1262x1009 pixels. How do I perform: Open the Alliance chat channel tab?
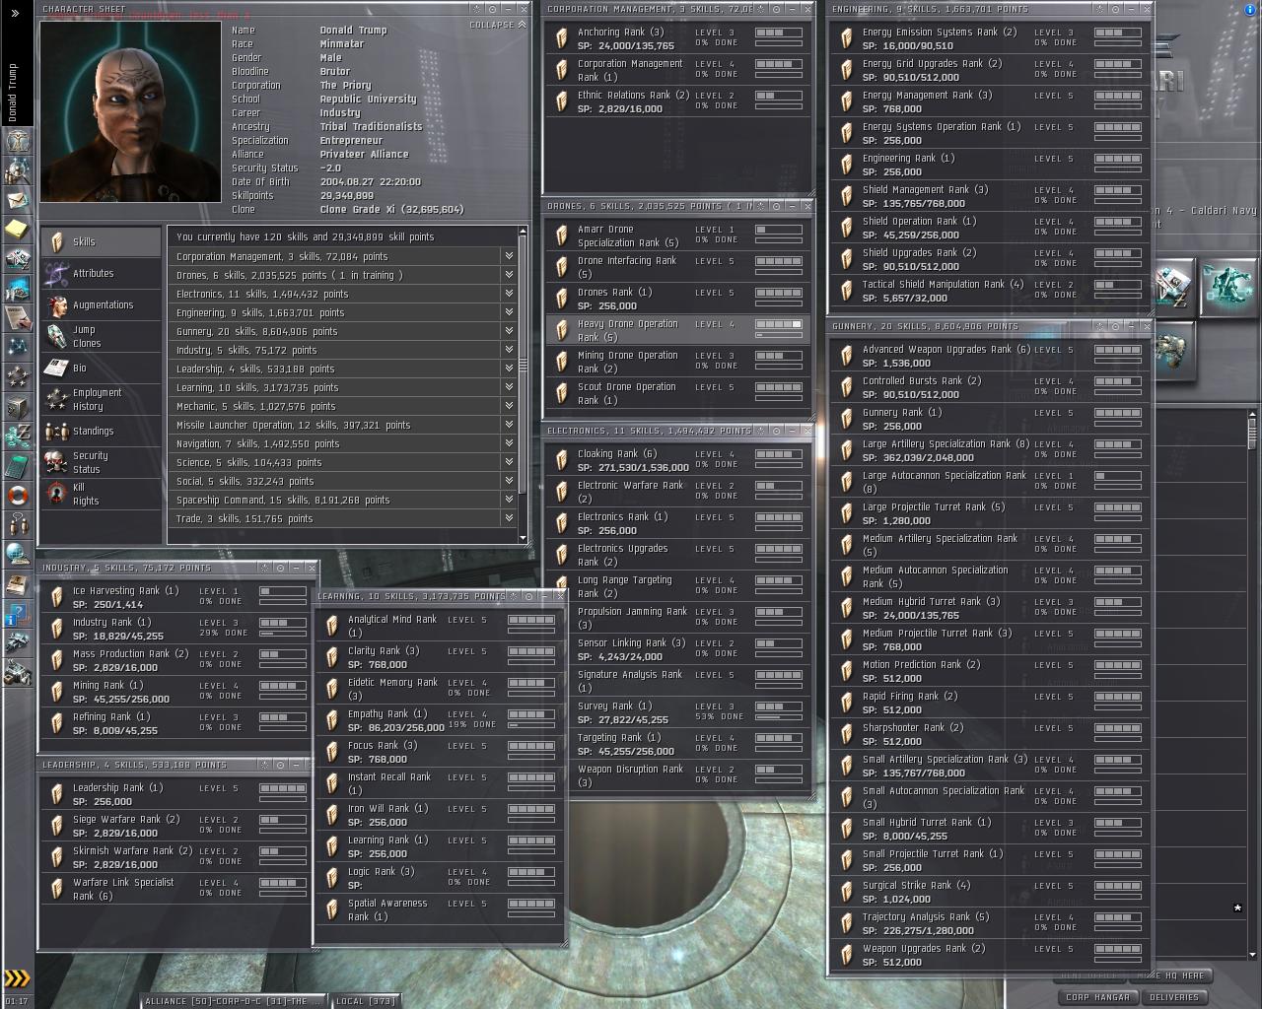coord(232,1001)
